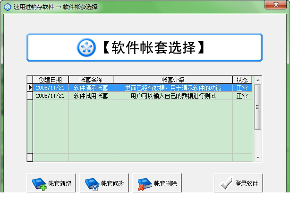Click the blue book icon with red X
The image size is (290, 200).
(145, 184)
